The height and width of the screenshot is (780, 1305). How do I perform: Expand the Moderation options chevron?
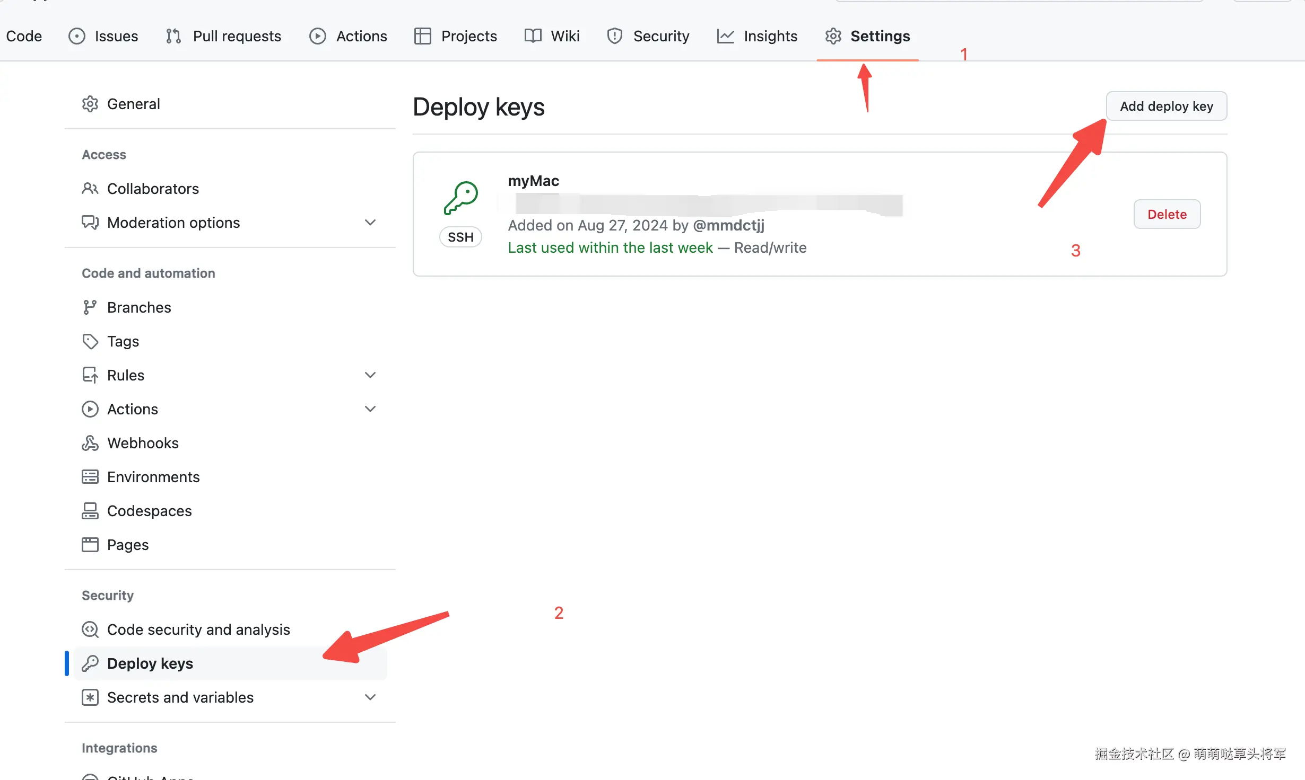click(x=370, y=223)
